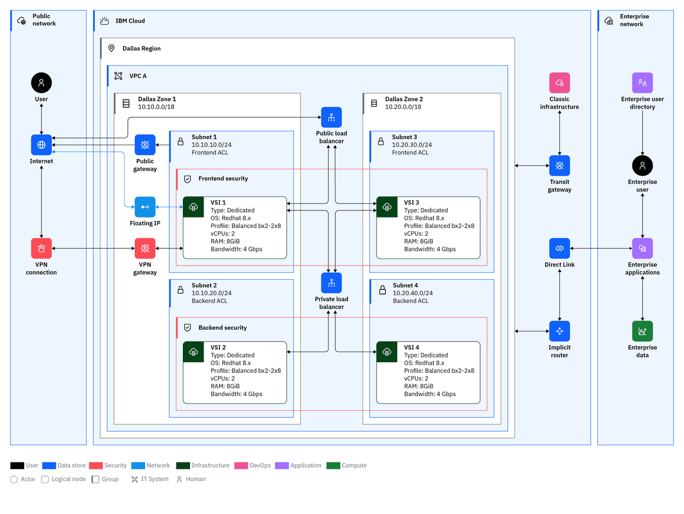Viewport: 684px width, 514px height.
Task: Select the Backend security shield icon
Action: (188, 328)
